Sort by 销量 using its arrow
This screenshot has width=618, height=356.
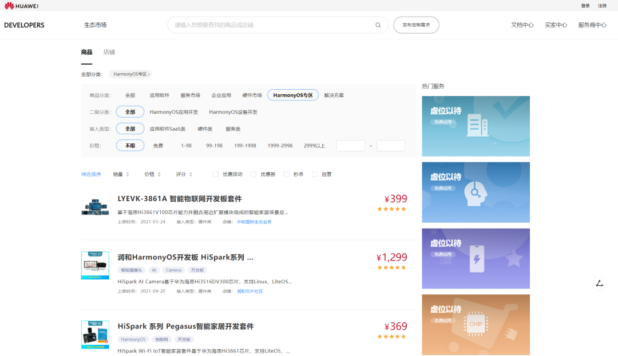[127, 174]
